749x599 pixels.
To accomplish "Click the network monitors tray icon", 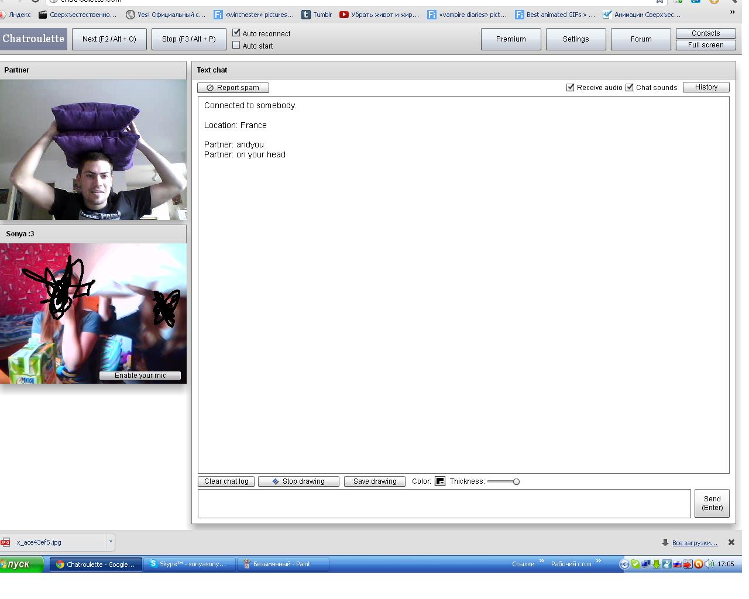I will tap(645, 564).
